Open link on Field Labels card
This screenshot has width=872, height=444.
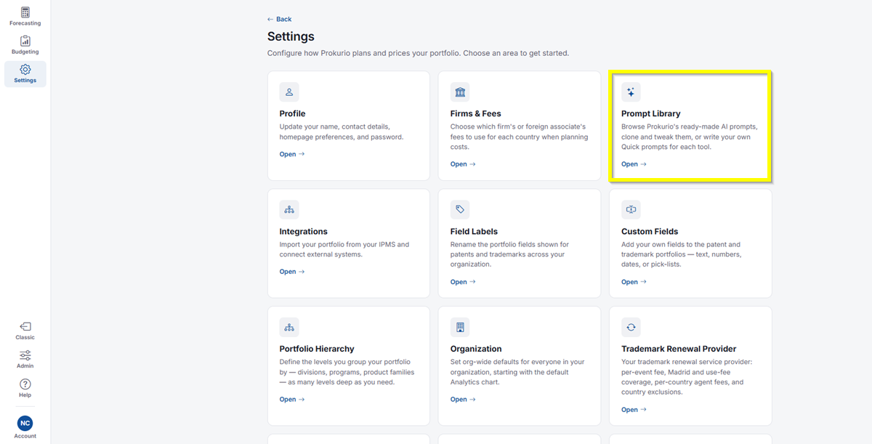[463, 282]
